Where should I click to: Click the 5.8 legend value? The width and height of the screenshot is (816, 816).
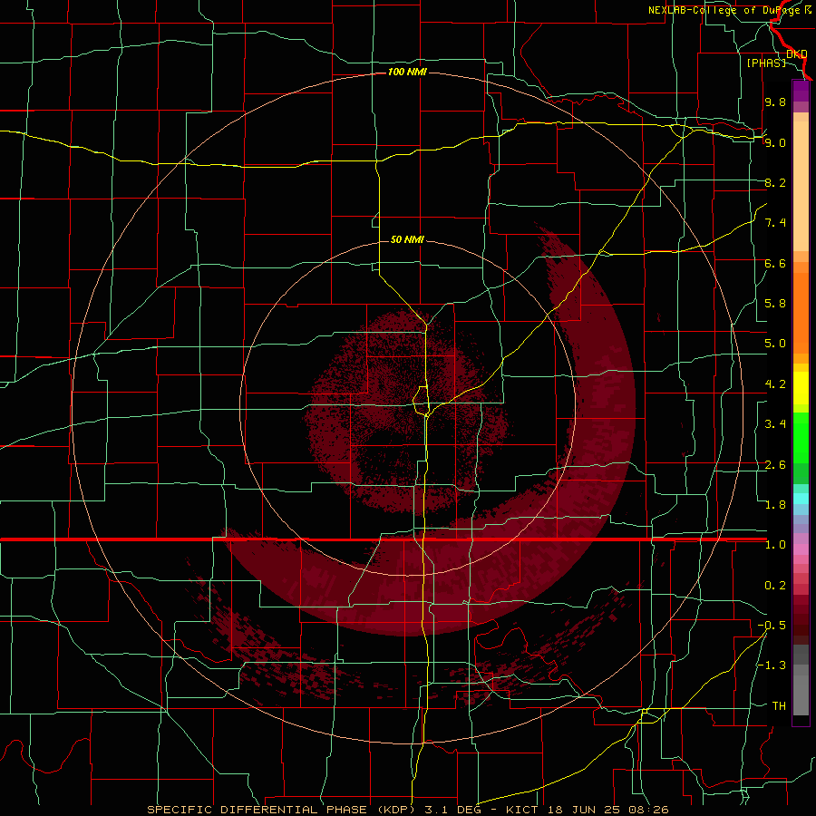[775, 304]
